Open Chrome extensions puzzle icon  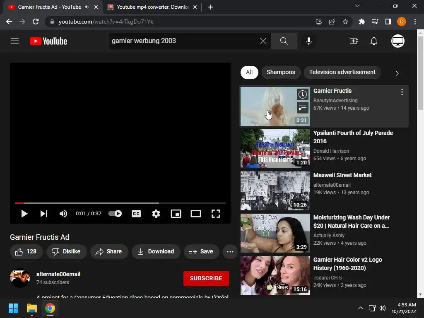(361, 22)
